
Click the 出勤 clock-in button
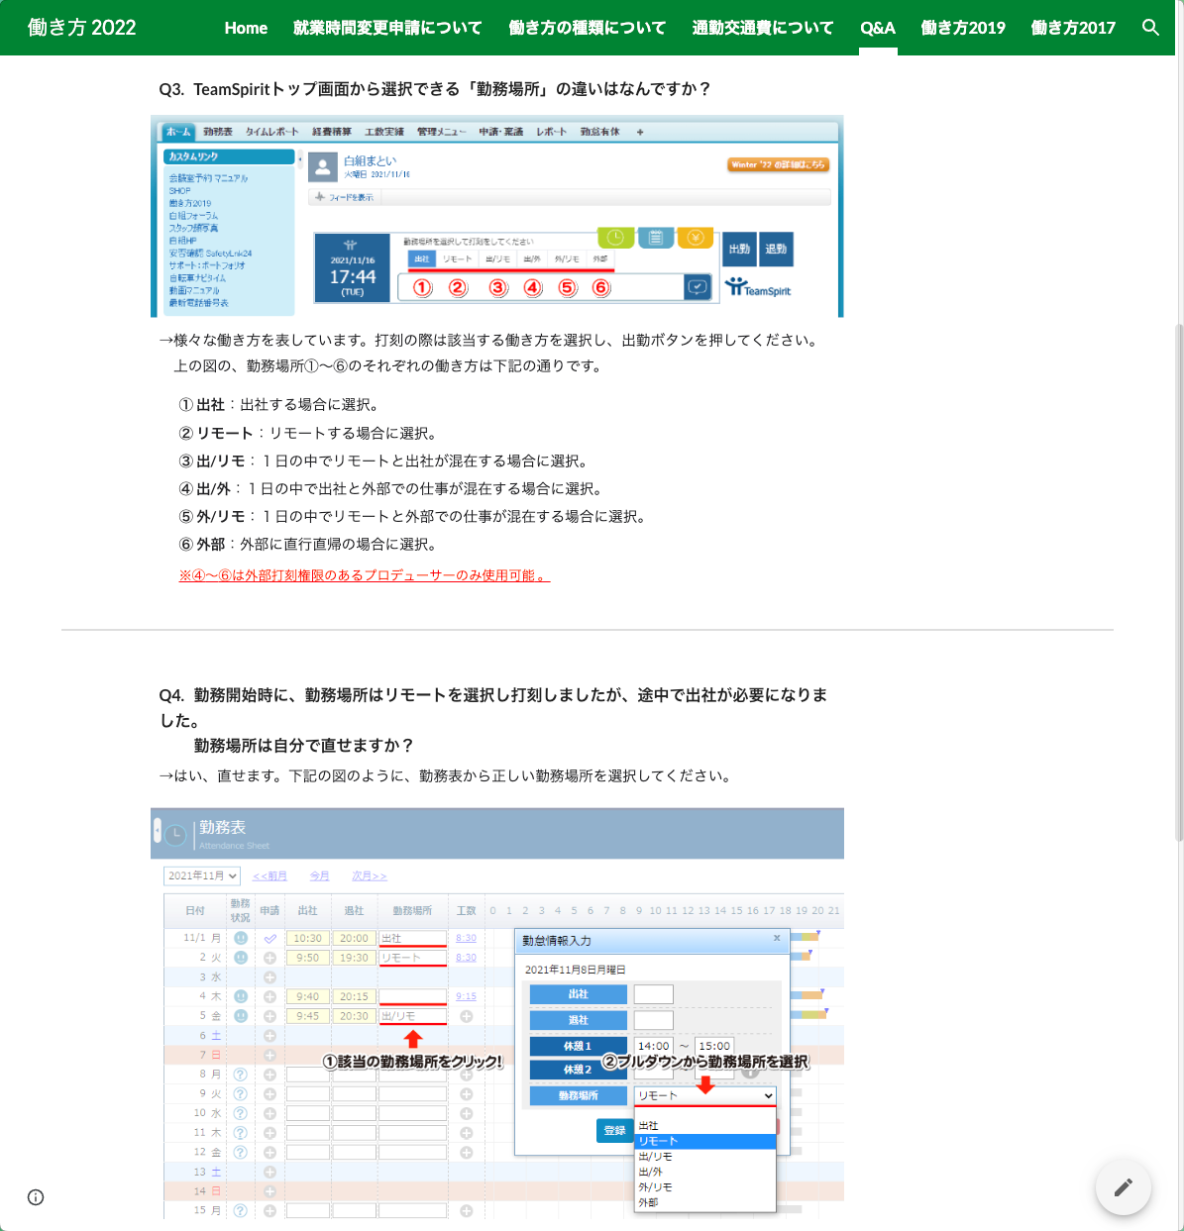tap(739, 250)
